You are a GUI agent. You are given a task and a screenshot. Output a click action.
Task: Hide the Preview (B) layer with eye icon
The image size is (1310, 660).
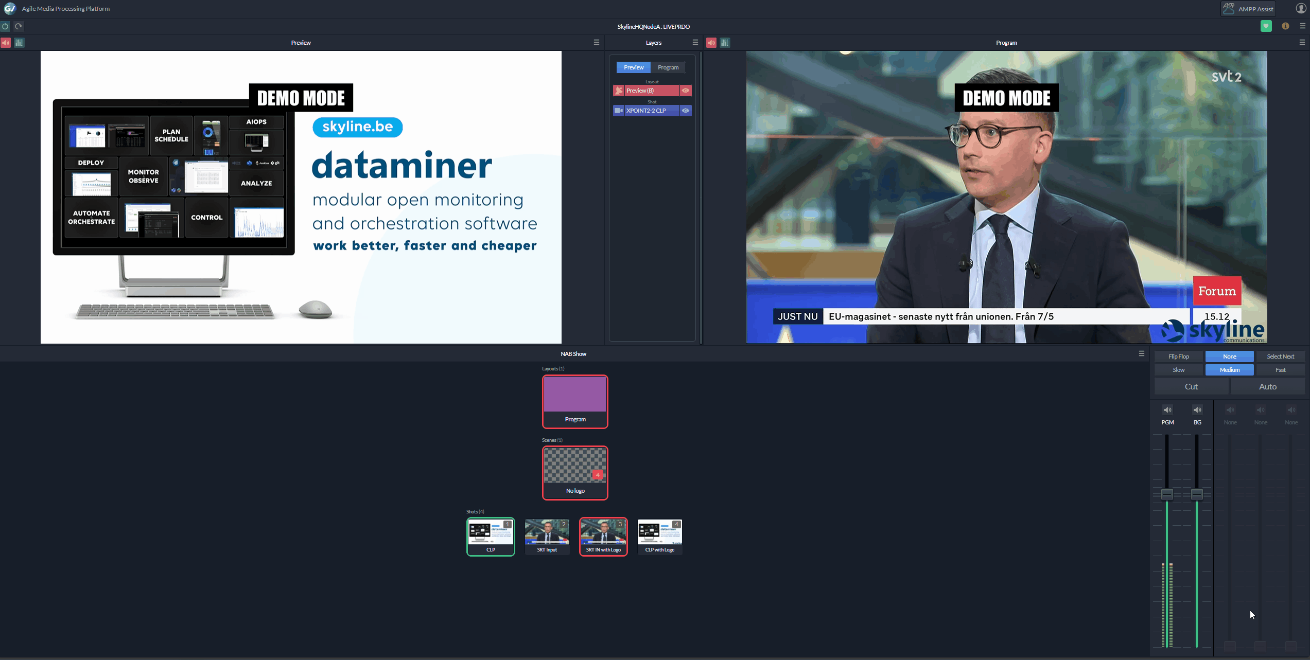pos(686,91)
